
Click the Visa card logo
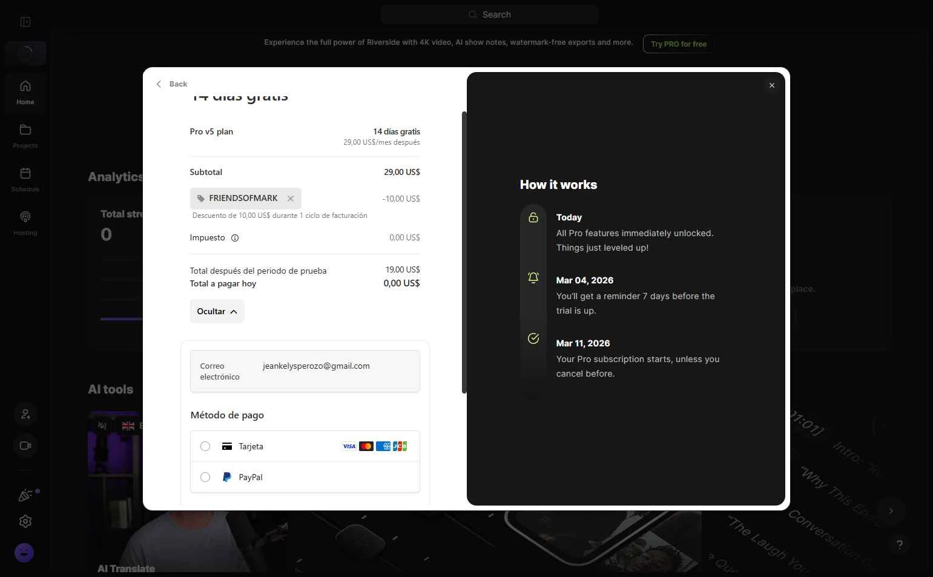(x=349, y=446)
